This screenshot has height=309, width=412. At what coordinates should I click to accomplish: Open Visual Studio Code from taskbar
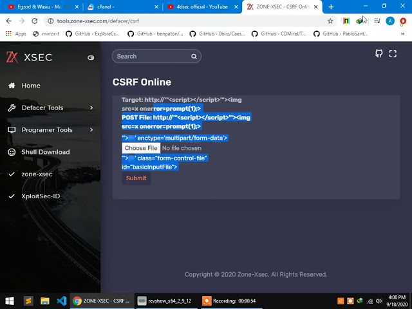[x=62, y=301]
